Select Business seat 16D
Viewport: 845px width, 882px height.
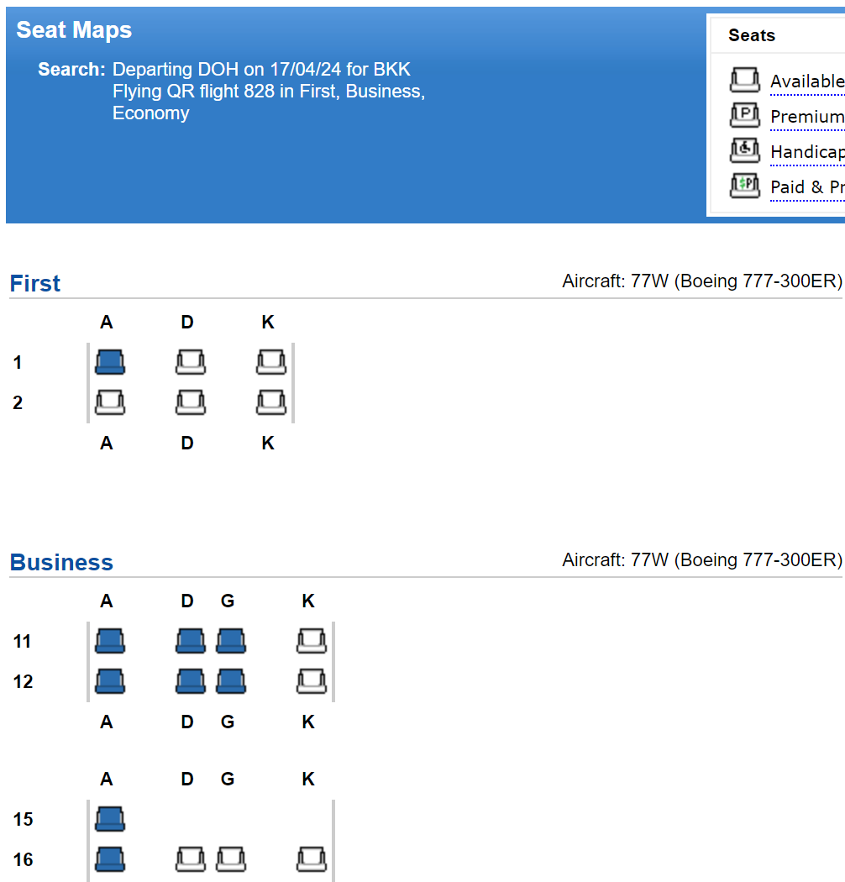tap(191, 859)
